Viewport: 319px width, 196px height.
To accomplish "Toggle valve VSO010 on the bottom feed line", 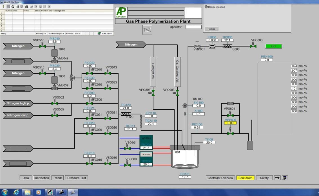I will [108, 163].
